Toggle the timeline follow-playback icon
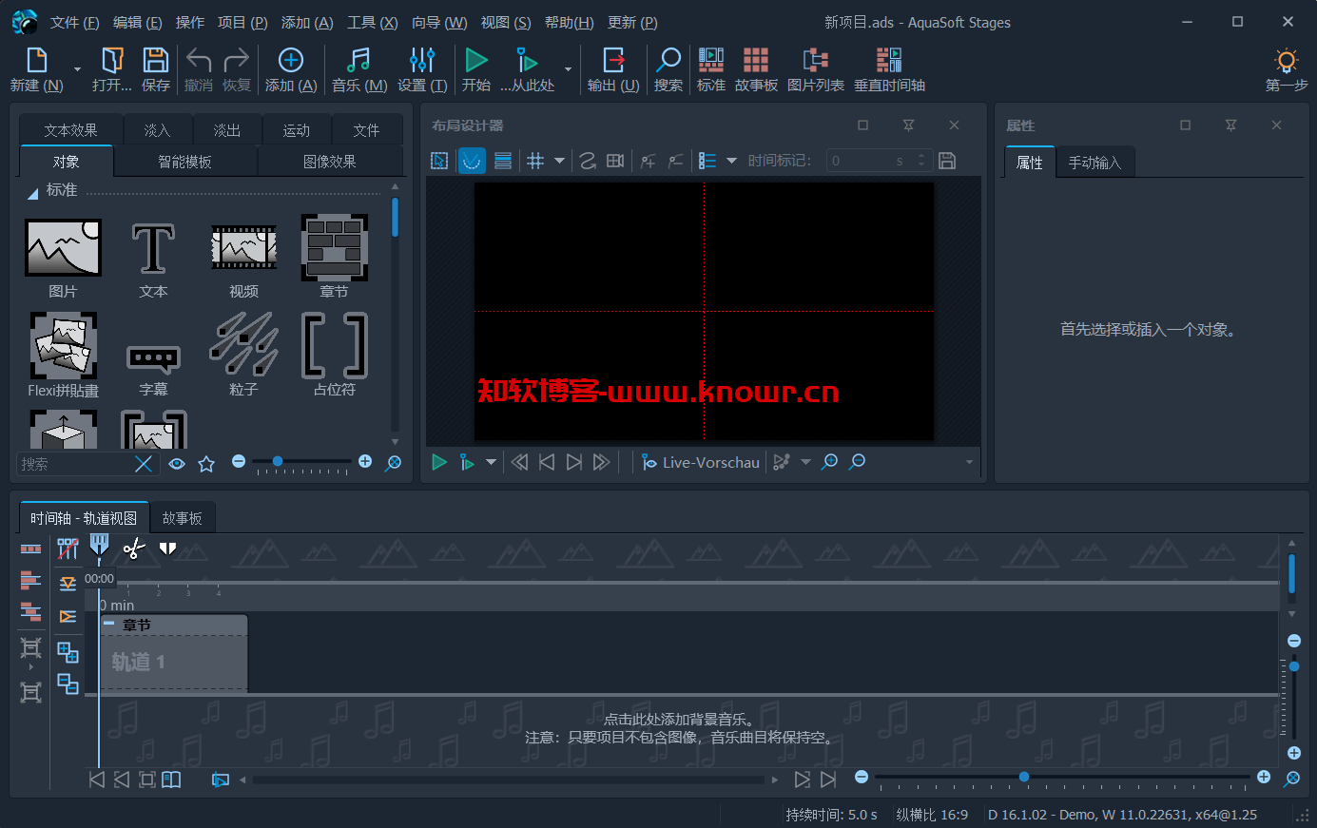 click(x=220, y=780)
